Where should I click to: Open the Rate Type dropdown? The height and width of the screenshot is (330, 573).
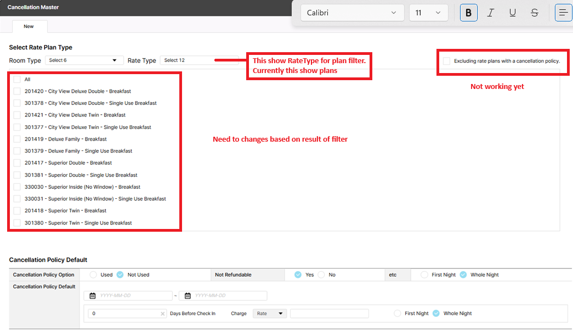[198, 60]
